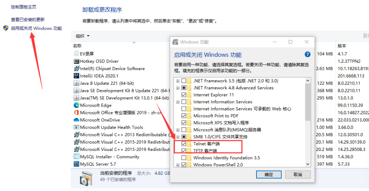
Task: Check the Microsoft 消息队列(MSMQ)服务器 checkbox
Action: pos(184,130)
